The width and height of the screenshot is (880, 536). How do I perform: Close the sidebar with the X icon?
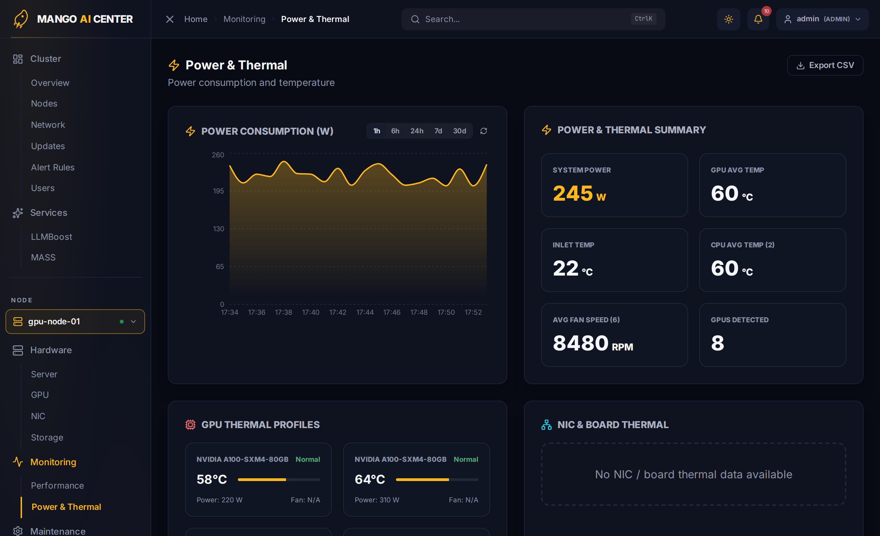[x=170, y=19]
